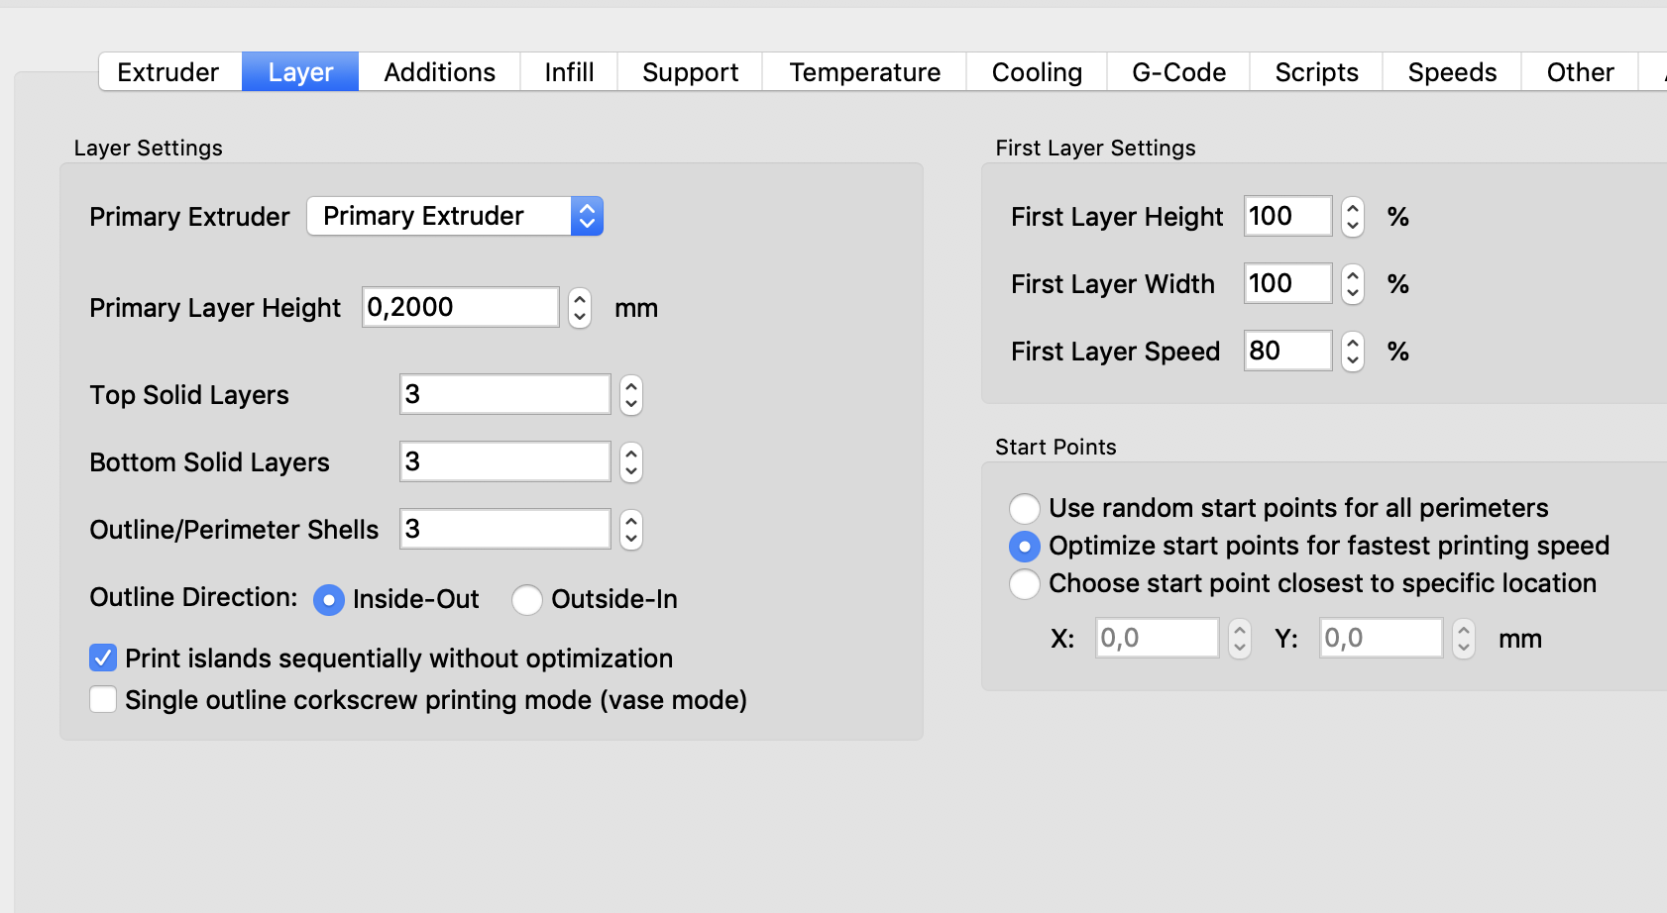Enable single outline corkscrew vase mode
This screenshot has width=1667, height=913.
click(x=103, y=700)
